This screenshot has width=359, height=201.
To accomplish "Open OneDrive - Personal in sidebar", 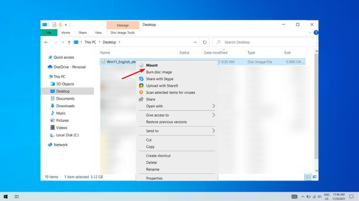I will coord(69,67).
